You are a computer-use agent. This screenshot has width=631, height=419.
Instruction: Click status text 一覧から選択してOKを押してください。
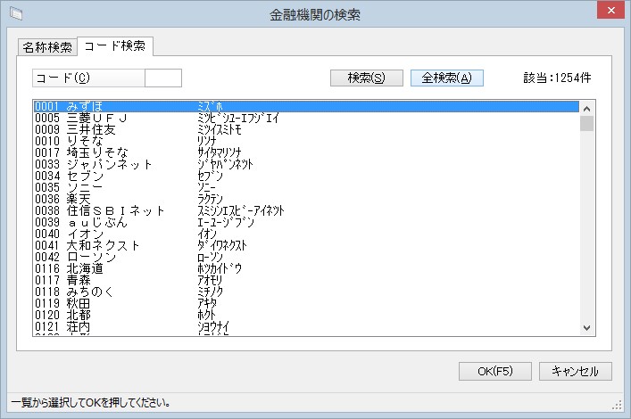click(x=90, y=403)
